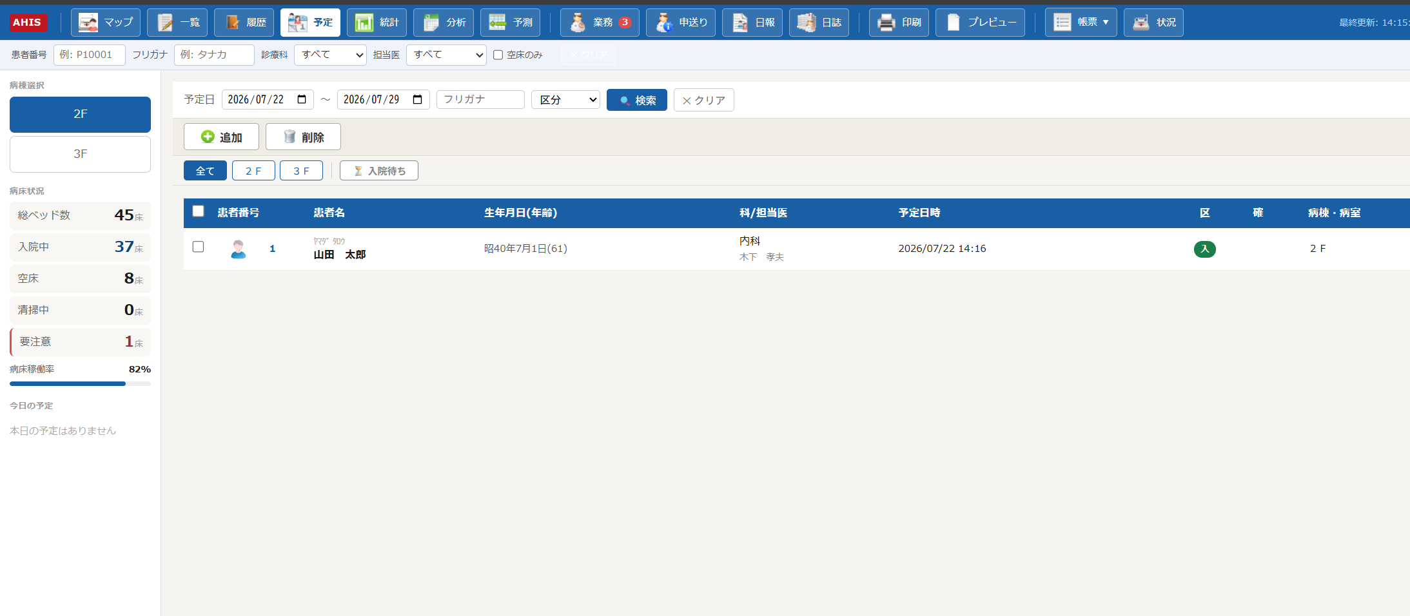Open 業務 tasks with 3 badge

[600, 23]
